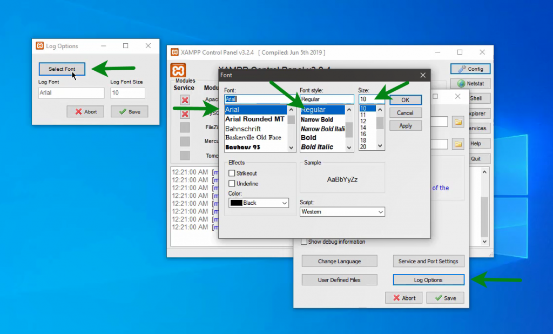The height and width of the screenshot is (334, 553).
Task: Click down arrow of size list scrollbar
Action: pos(380,146)
